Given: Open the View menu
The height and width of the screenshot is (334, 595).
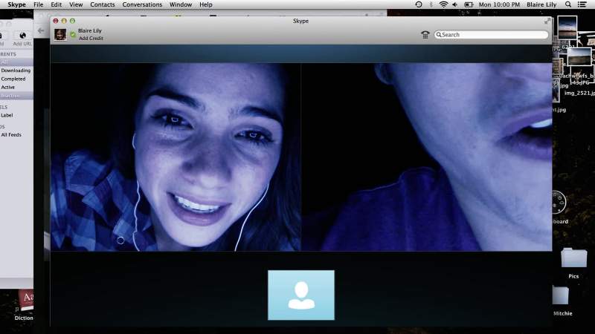Looking at the screenshot, I should coord(76,4).
